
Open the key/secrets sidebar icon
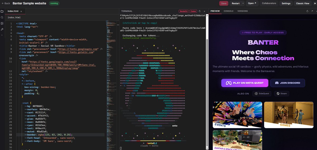[x=2, y=30]
